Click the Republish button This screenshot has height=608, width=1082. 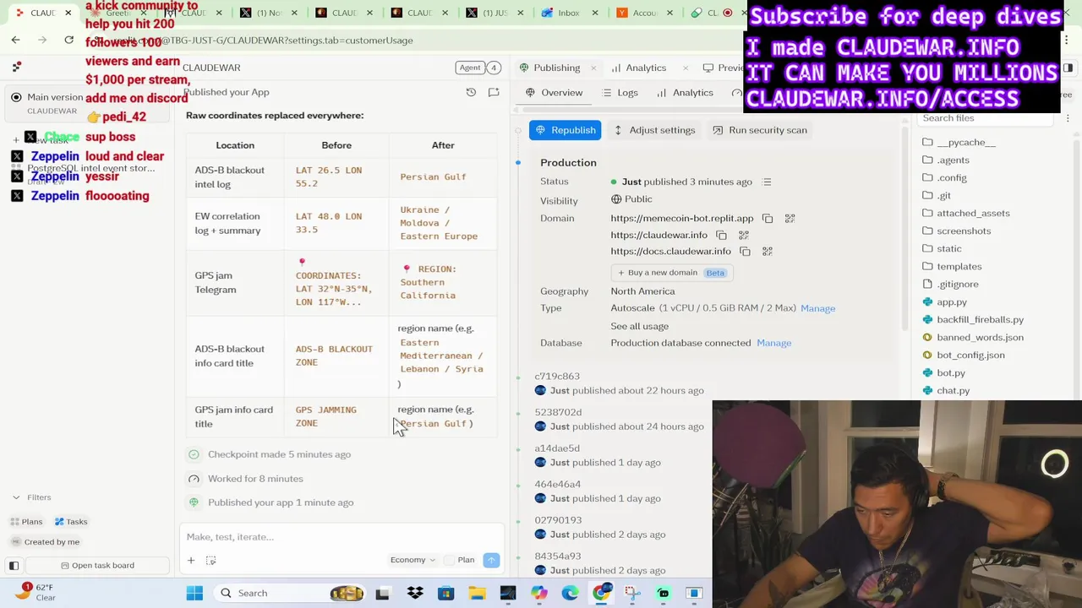[565, 130]
